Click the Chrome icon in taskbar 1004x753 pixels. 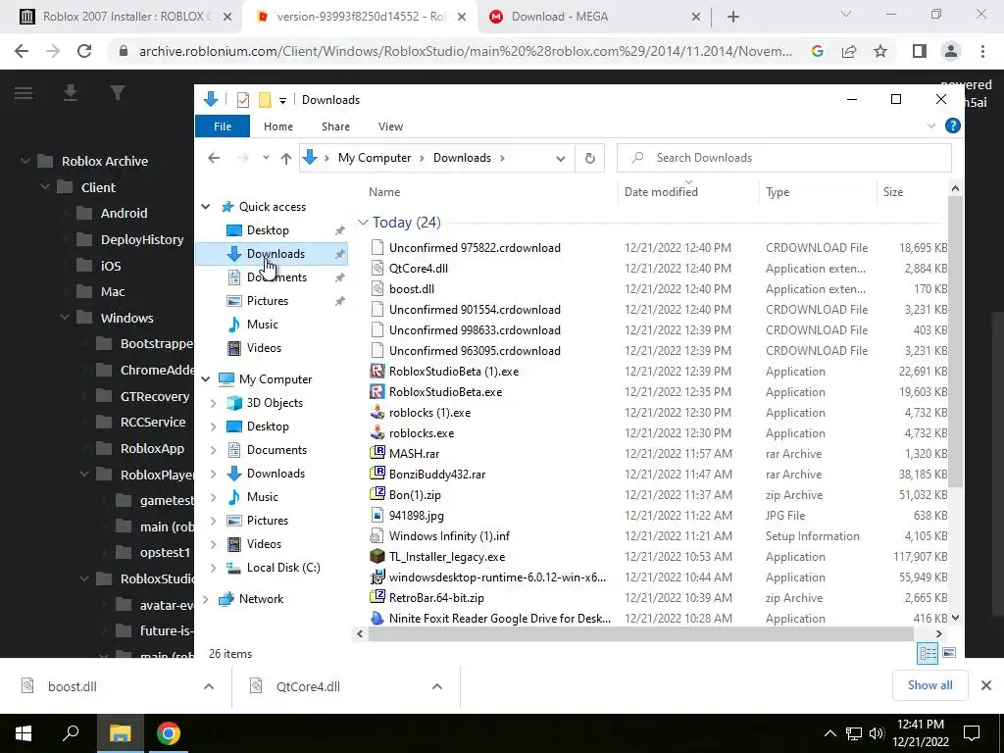169,733
